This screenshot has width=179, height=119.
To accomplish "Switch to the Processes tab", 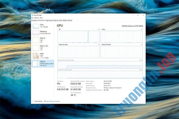I will pyautogui.click(x=34, y=21).
